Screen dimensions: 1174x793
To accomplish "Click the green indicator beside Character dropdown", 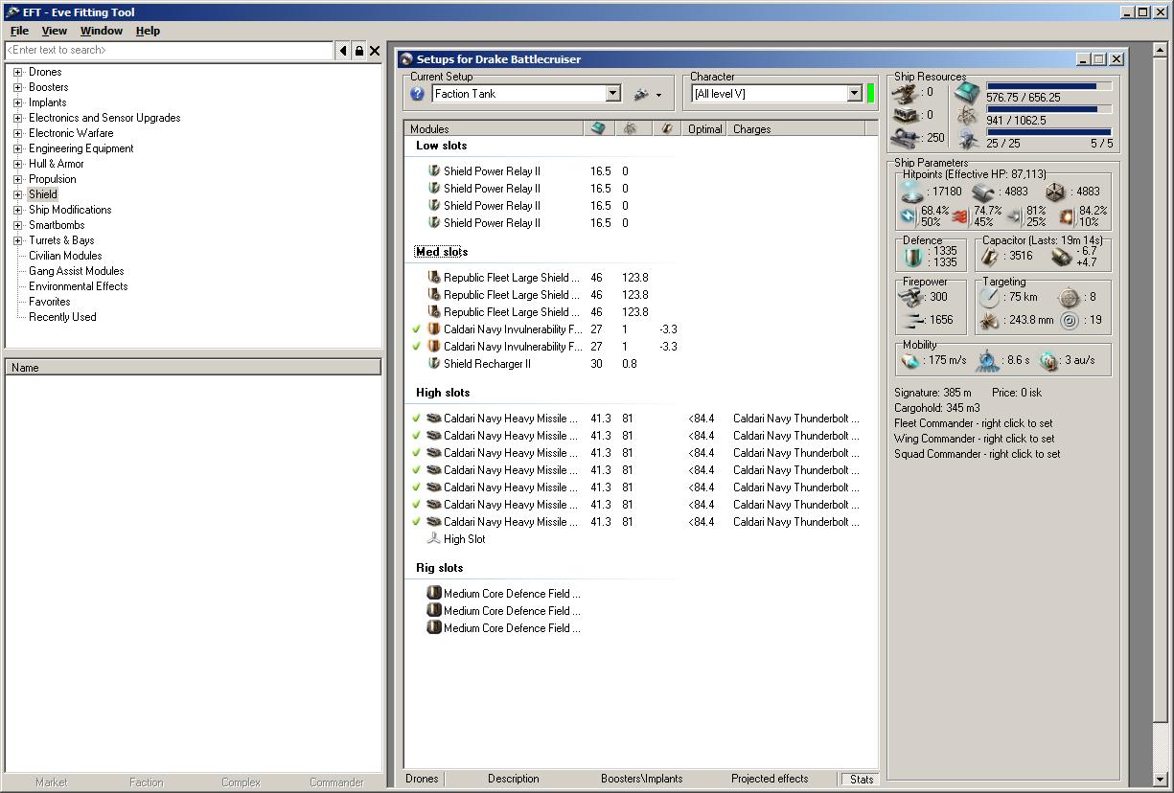I will 870,94.
